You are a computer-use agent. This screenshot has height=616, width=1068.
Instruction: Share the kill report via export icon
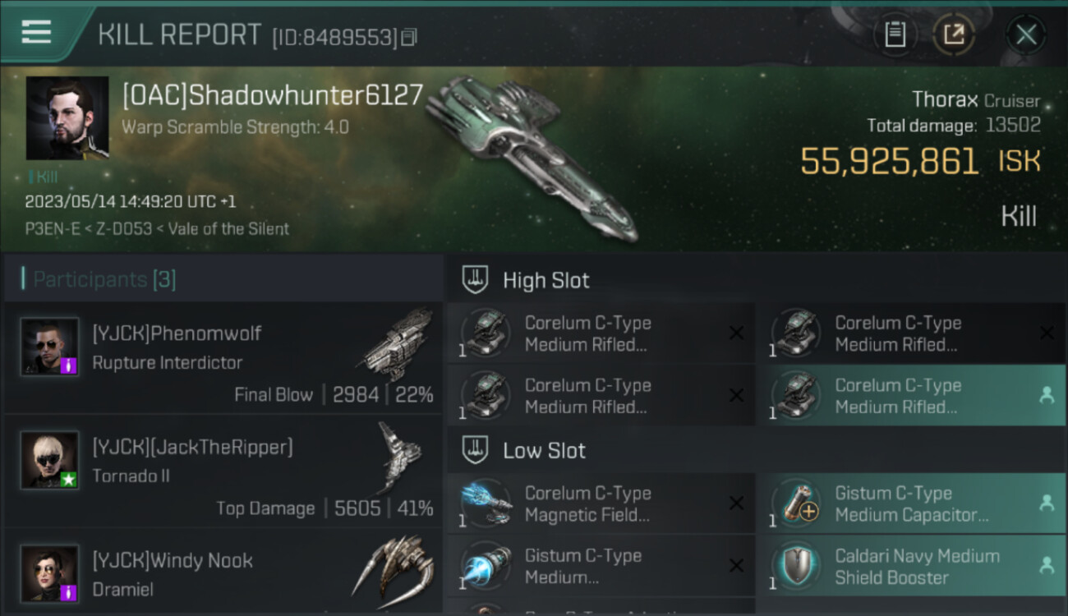tap(954, 34)
